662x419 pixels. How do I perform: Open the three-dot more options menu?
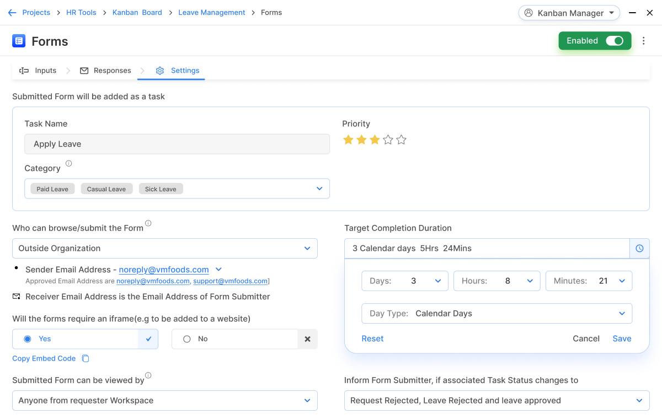643,41
